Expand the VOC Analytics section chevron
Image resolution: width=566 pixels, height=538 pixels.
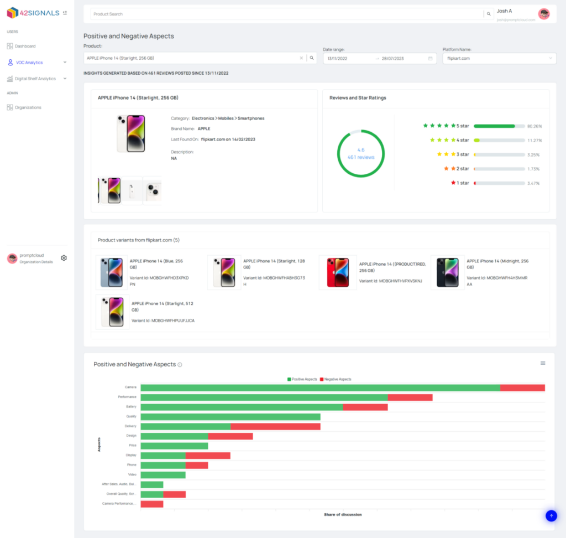[x=65, y=62]
